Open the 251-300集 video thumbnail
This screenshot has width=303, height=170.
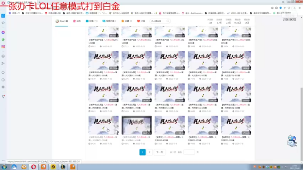click(x=236, y=125)
